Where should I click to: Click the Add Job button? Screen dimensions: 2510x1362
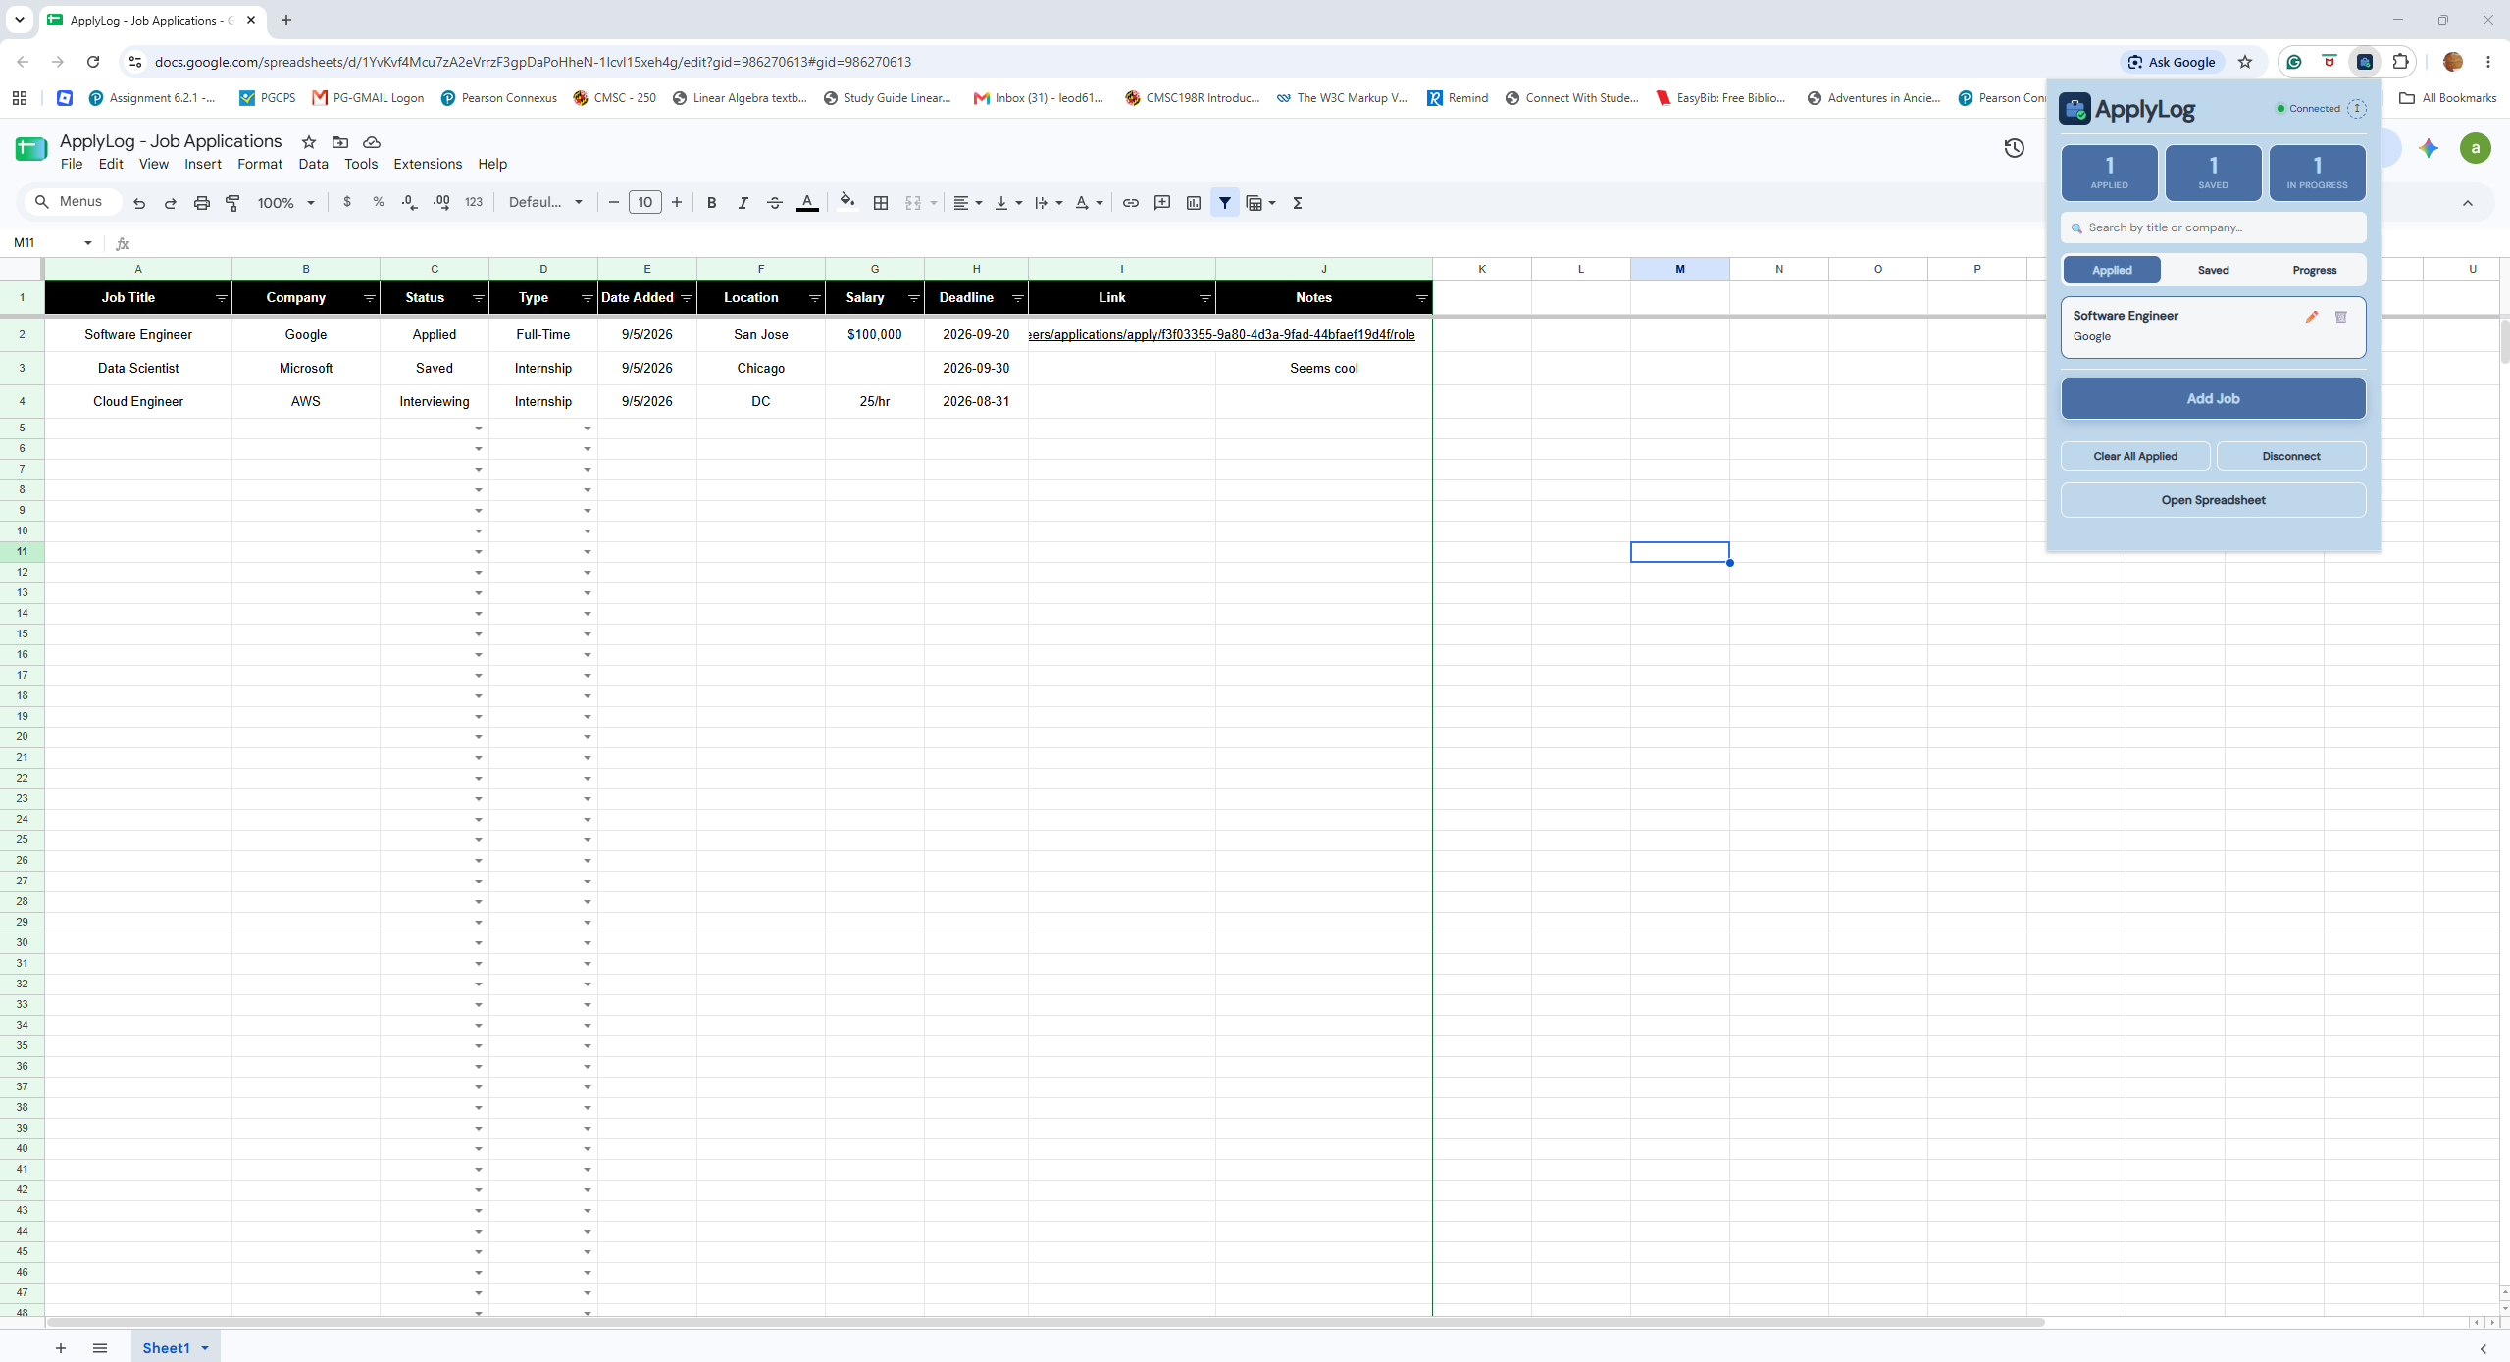(2213, 399)
